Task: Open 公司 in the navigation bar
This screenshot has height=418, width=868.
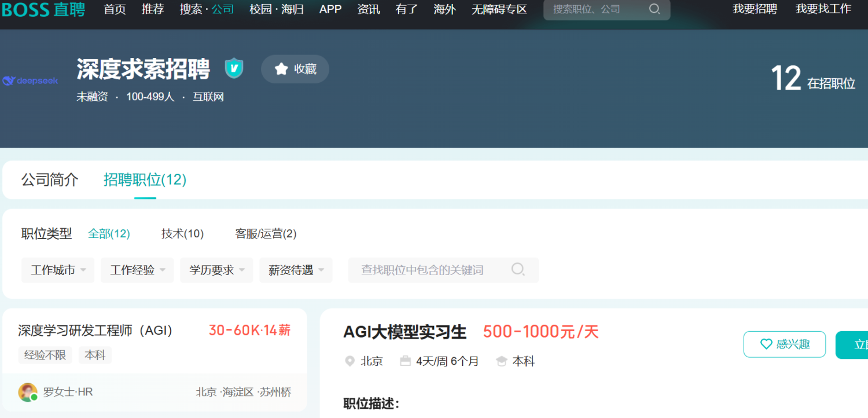Action: [223, 9]
